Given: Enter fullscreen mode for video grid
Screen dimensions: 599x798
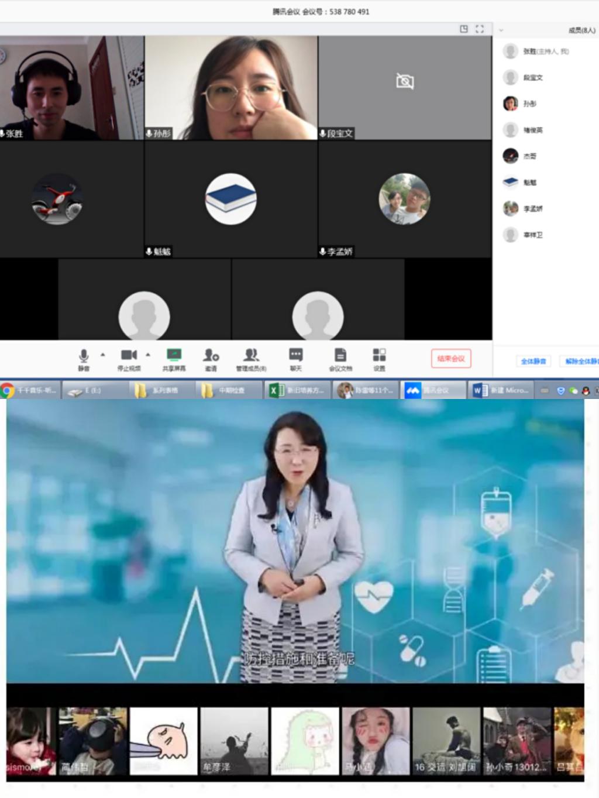Looking at the screenshot, I should pyautogui.click(x=480, y=29).
